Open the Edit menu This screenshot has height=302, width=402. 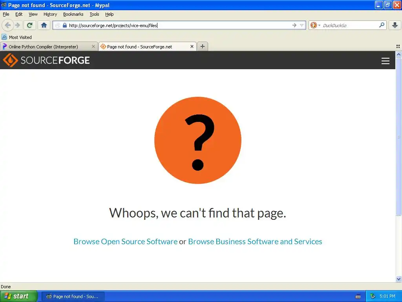pyautogui.click(x=19, y=14)
